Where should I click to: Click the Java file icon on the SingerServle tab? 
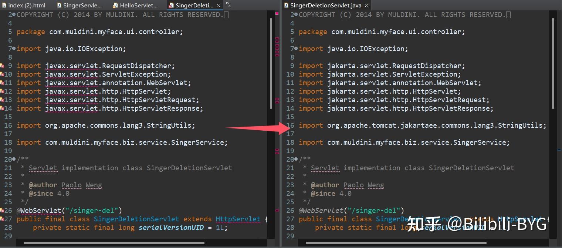tap(59, 5)
